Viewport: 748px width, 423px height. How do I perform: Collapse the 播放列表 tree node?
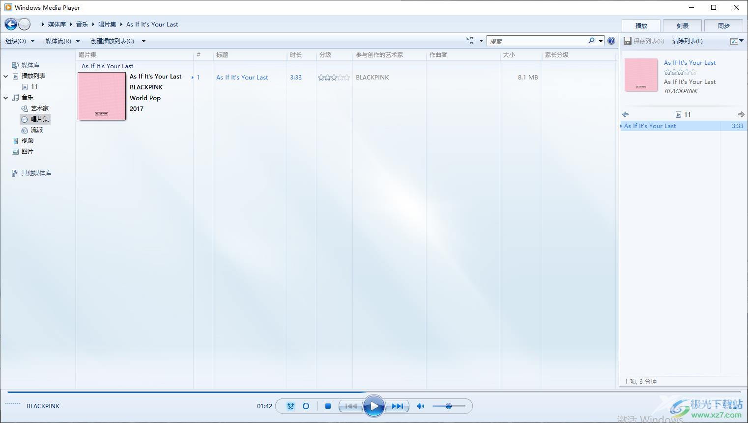pyautogui.click(x=6, y=76)
